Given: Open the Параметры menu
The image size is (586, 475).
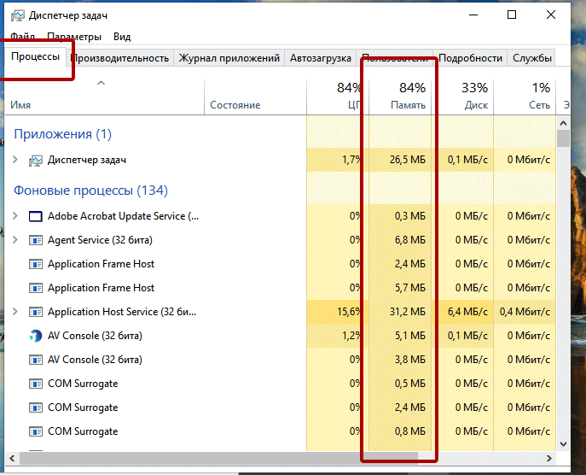Looking at the screenshot, I should point(74,37).
